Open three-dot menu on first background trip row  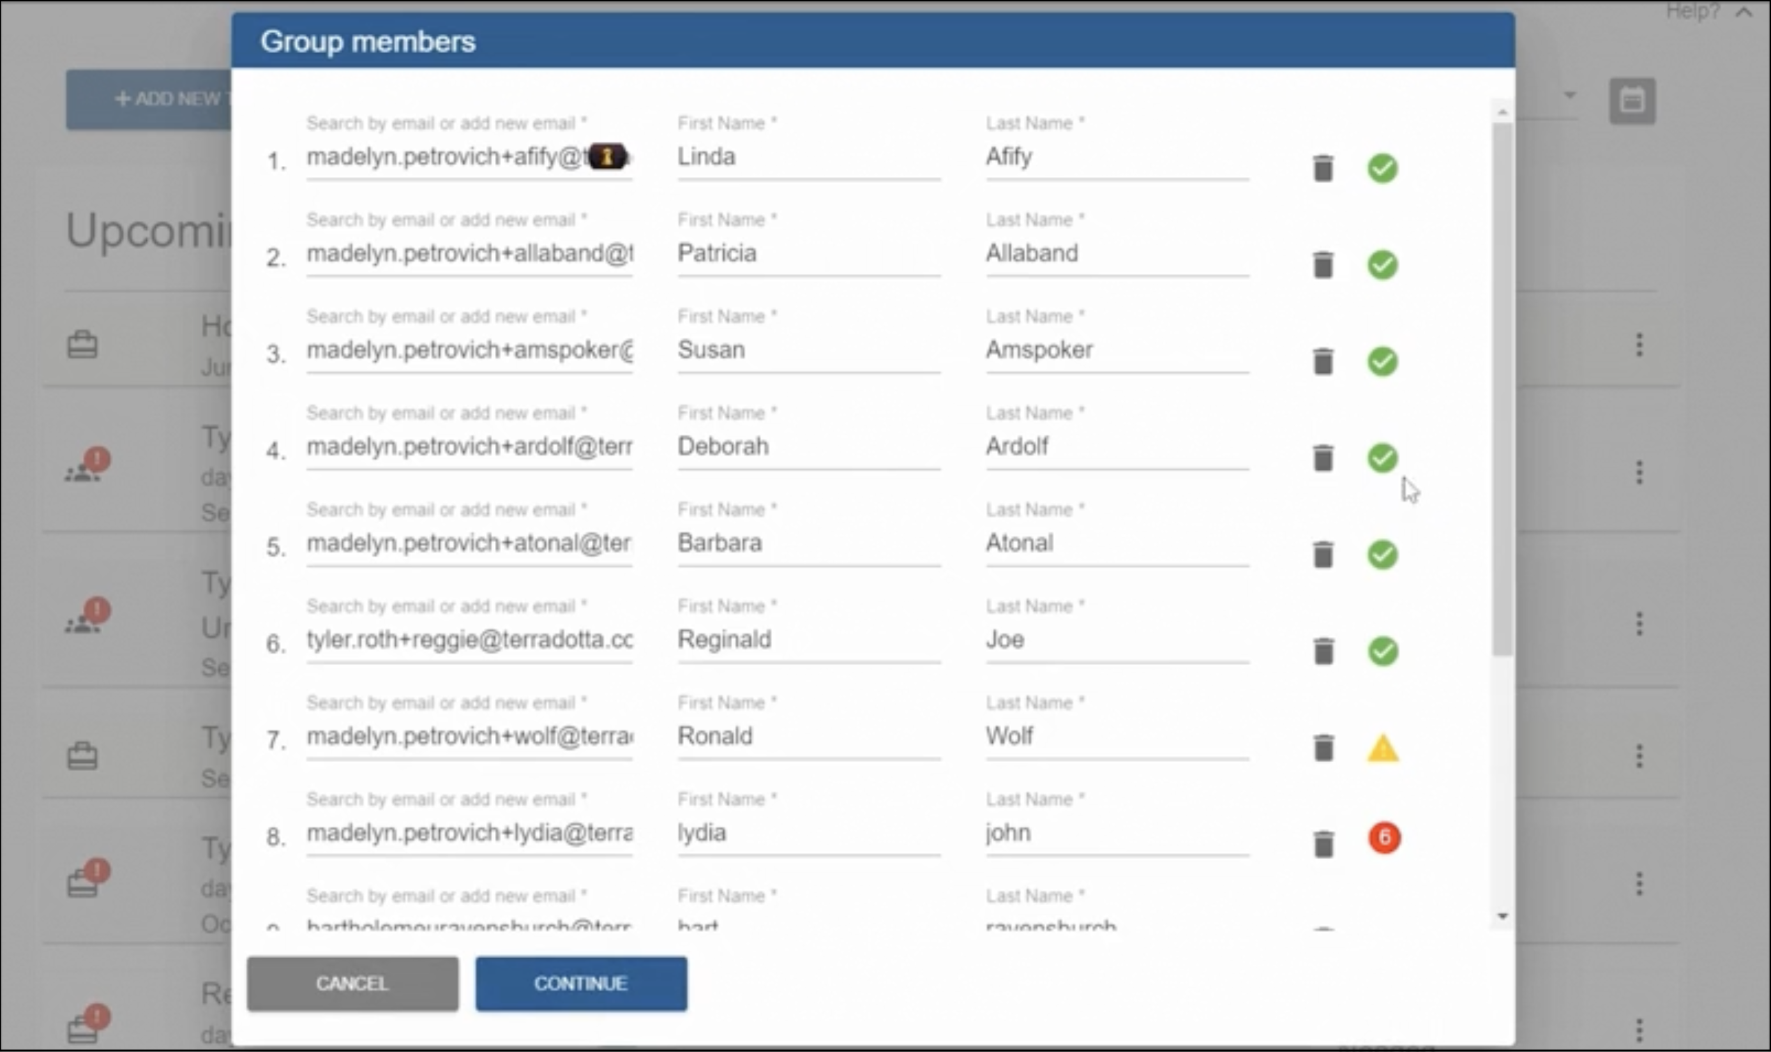coord(1639,345)
